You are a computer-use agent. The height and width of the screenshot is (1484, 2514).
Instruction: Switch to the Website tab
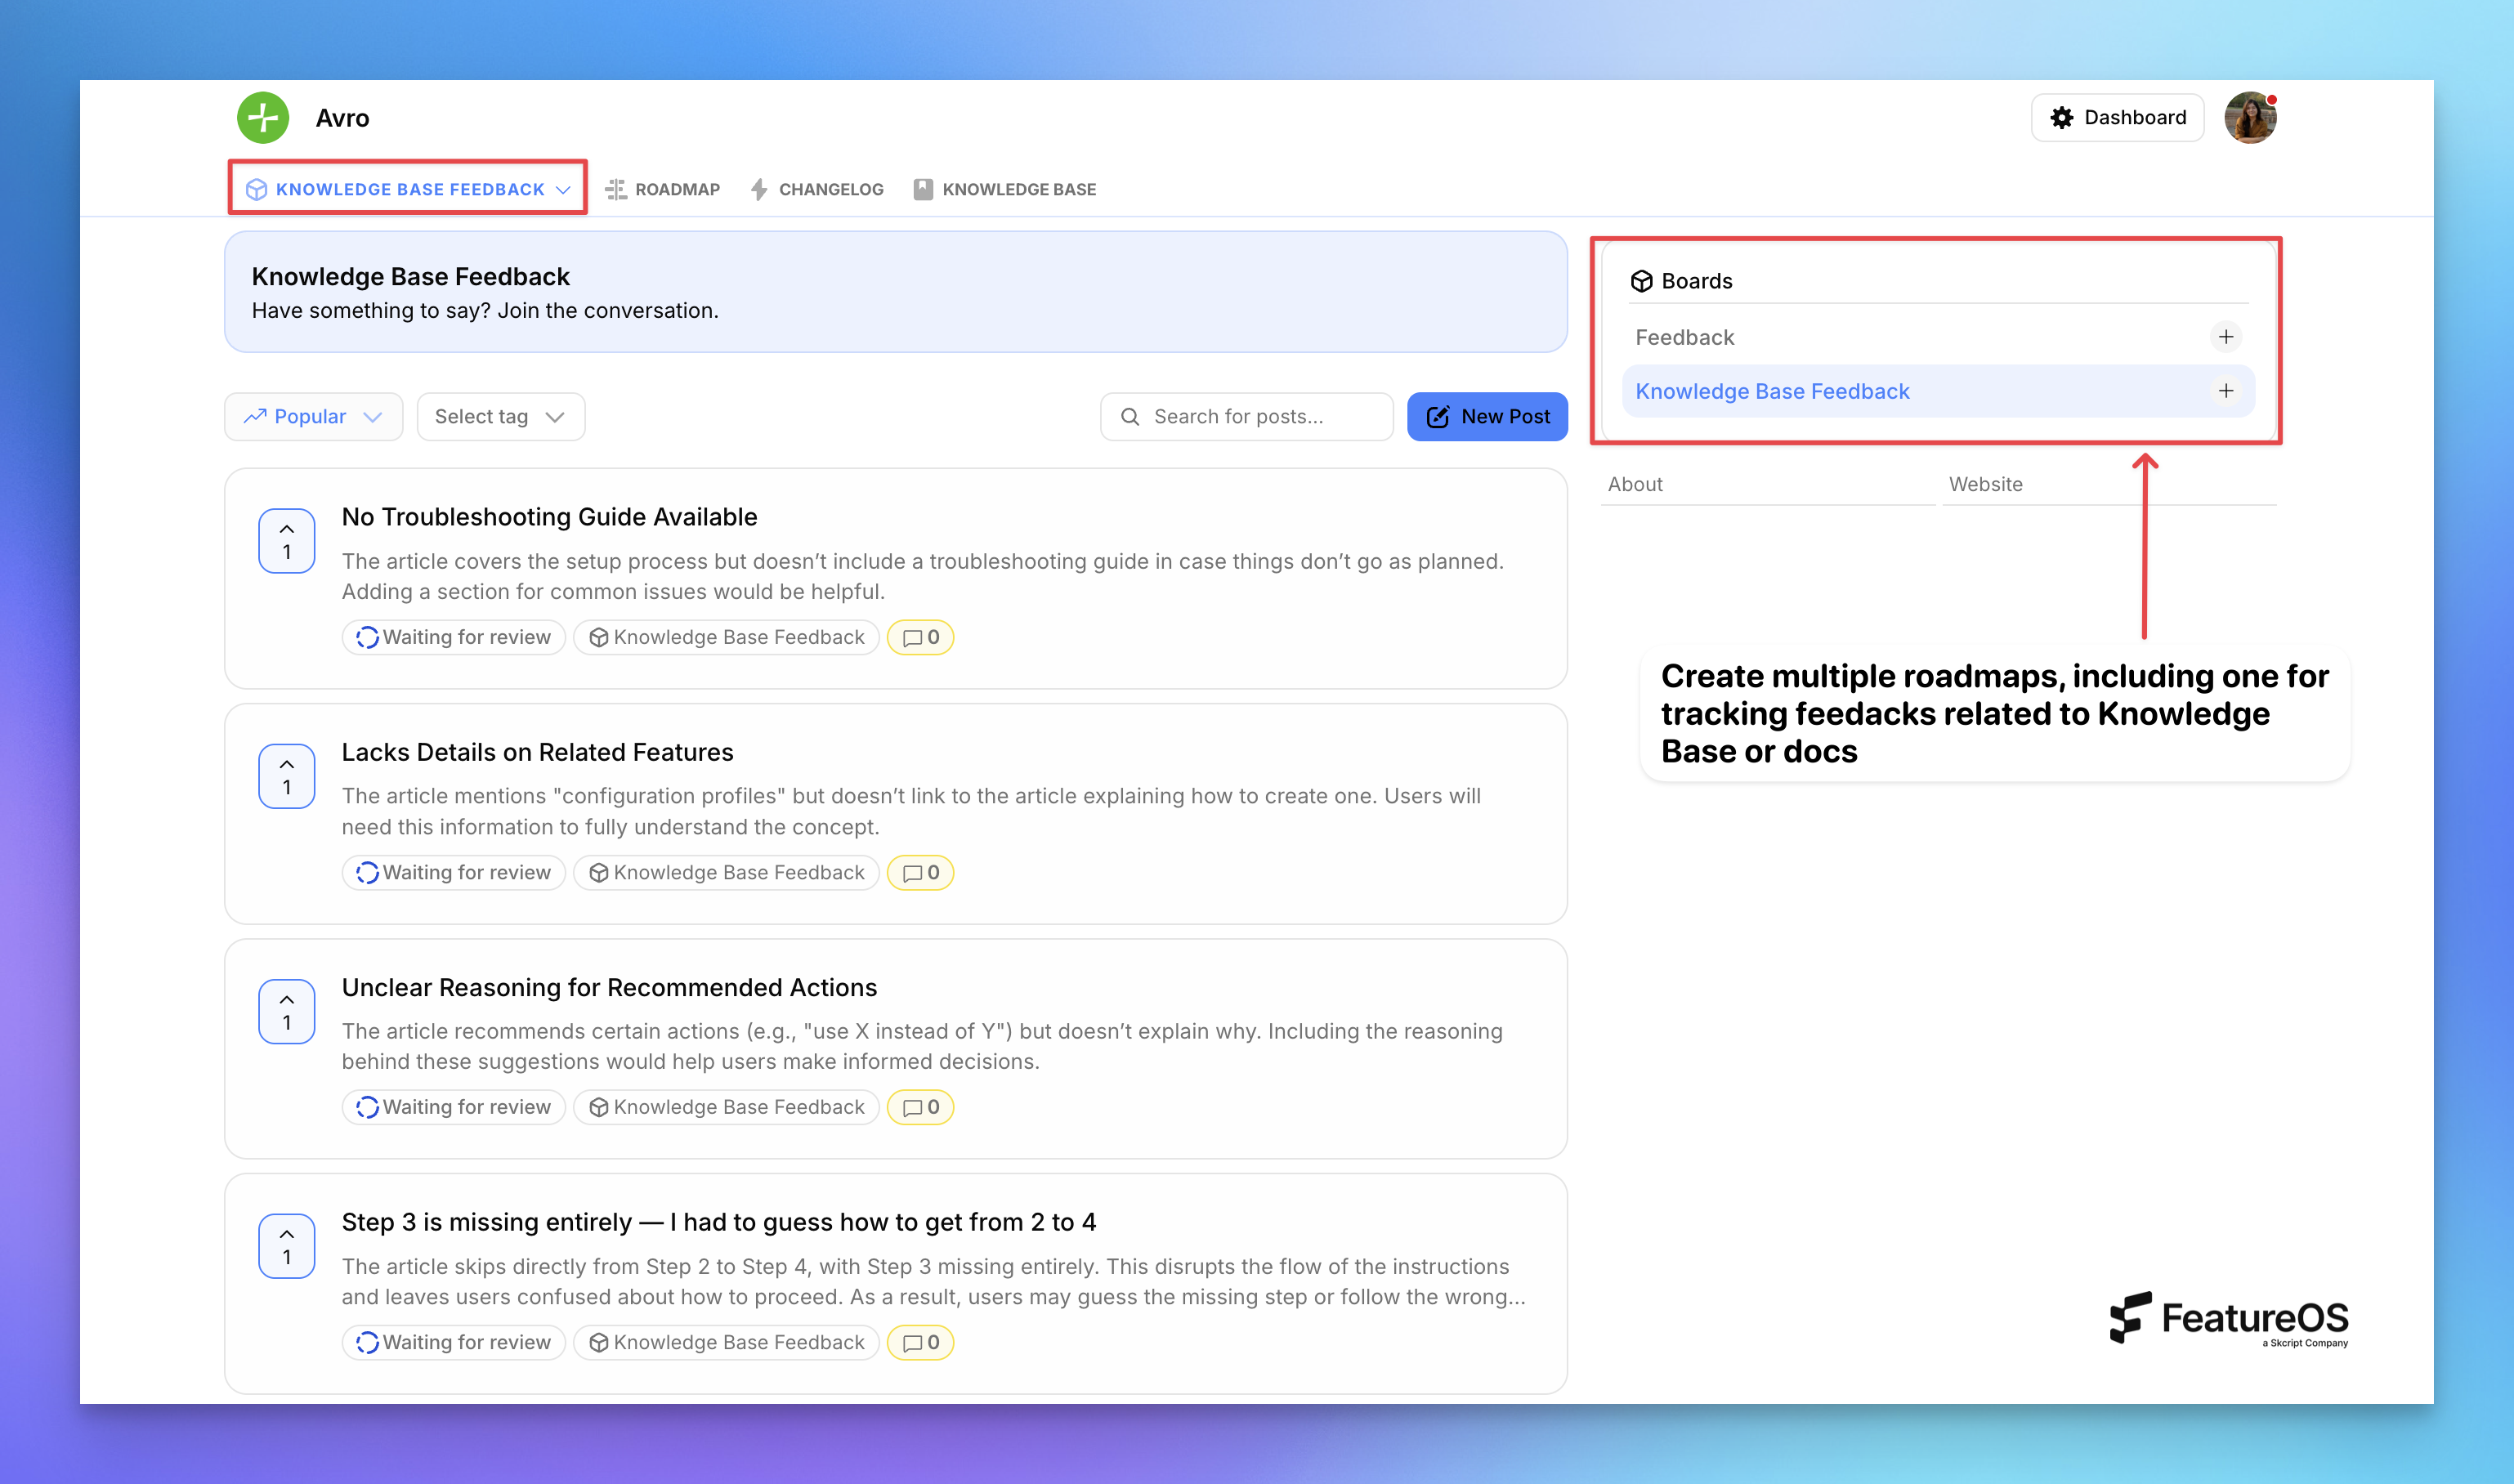pos(1985,484)
